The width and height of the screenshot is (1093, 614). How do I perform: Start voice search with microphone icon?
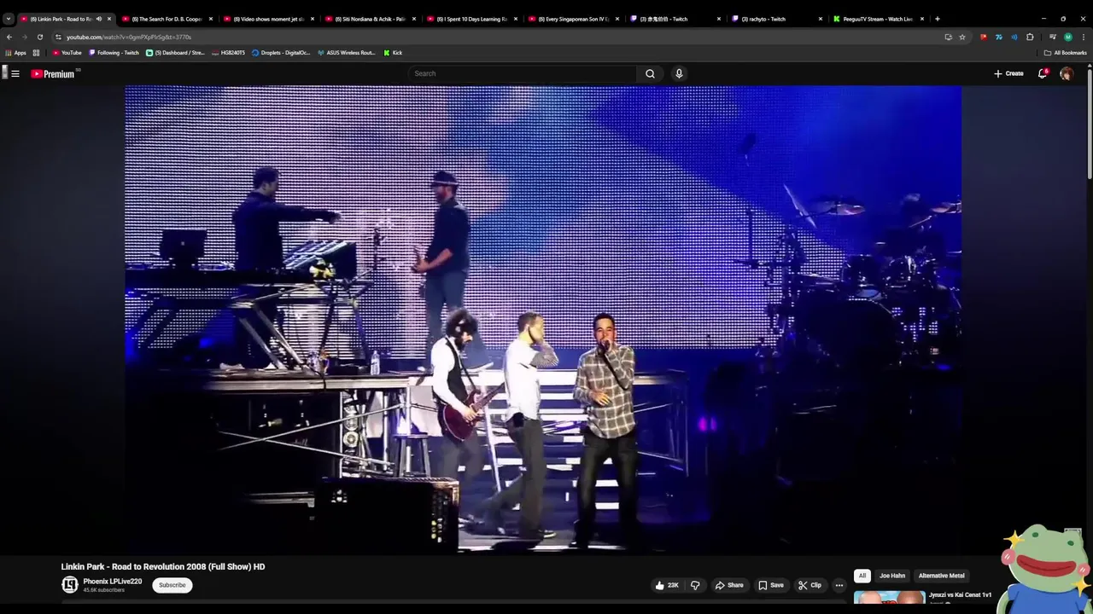(679, 73)
